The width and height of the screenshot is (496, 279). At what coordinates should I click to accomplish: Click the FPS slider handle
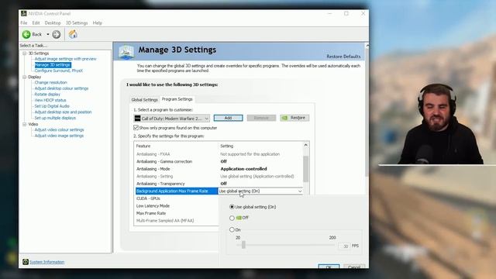point(243,245)
